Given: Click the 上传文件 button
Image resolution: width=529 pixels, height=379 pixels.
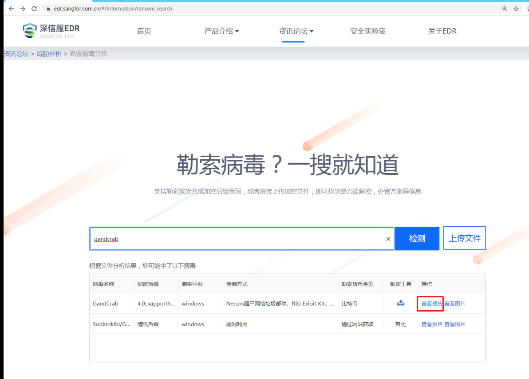Looking at the screenshot, I should click(x=465, y=238).
